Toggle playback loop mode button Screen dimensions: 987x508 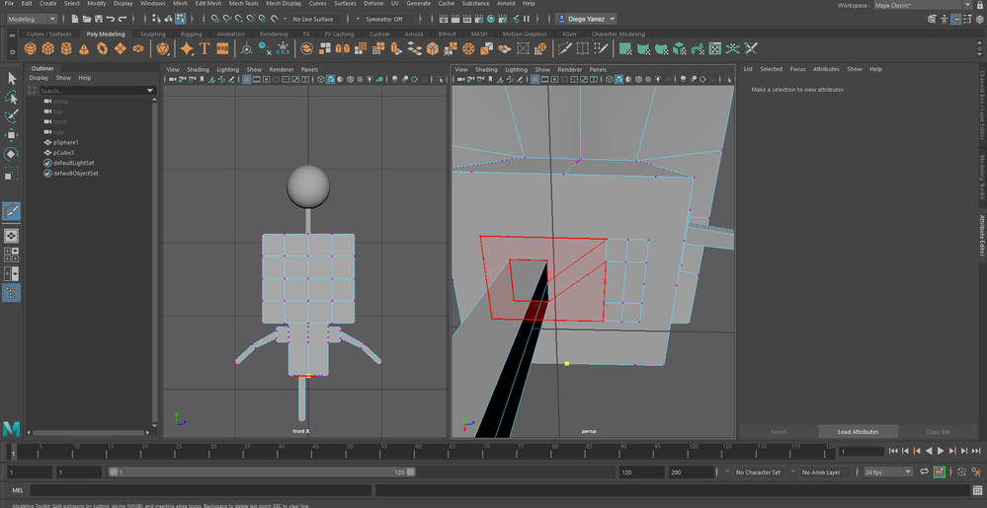pyautogui.click(x=922, y=472)
